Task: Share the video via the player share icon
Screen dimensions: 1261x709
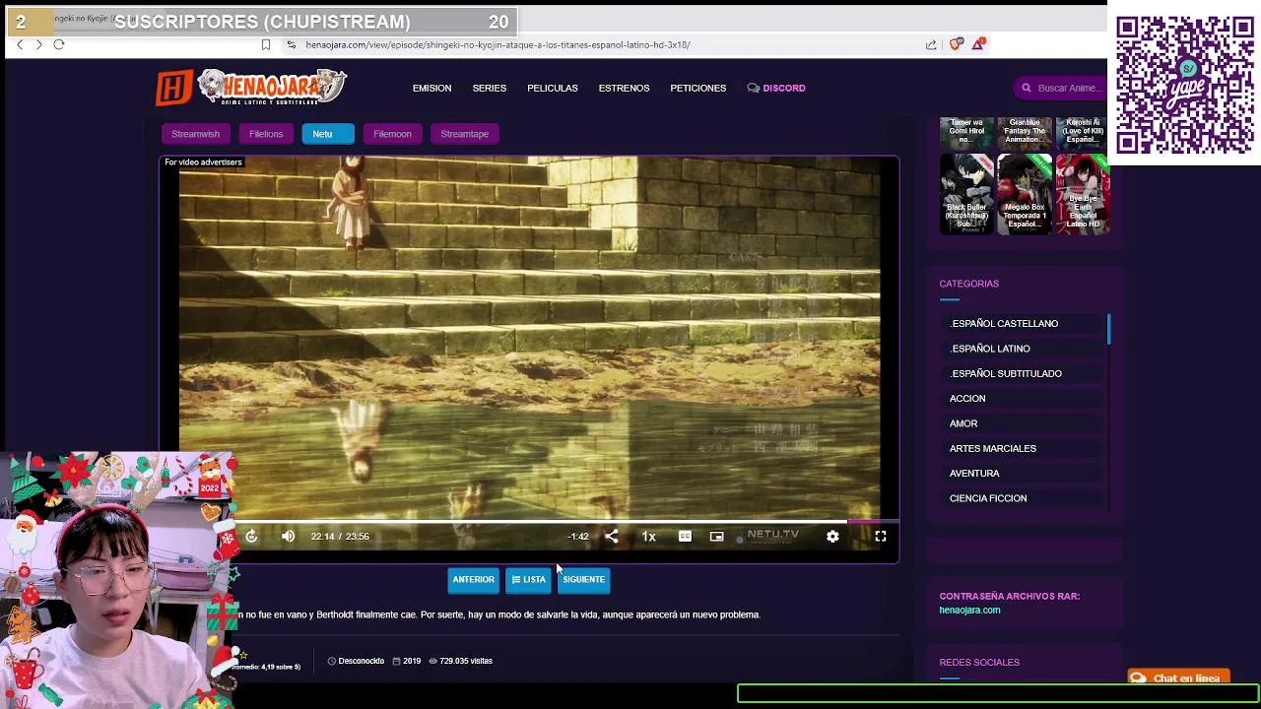Action: coord(612,536)
